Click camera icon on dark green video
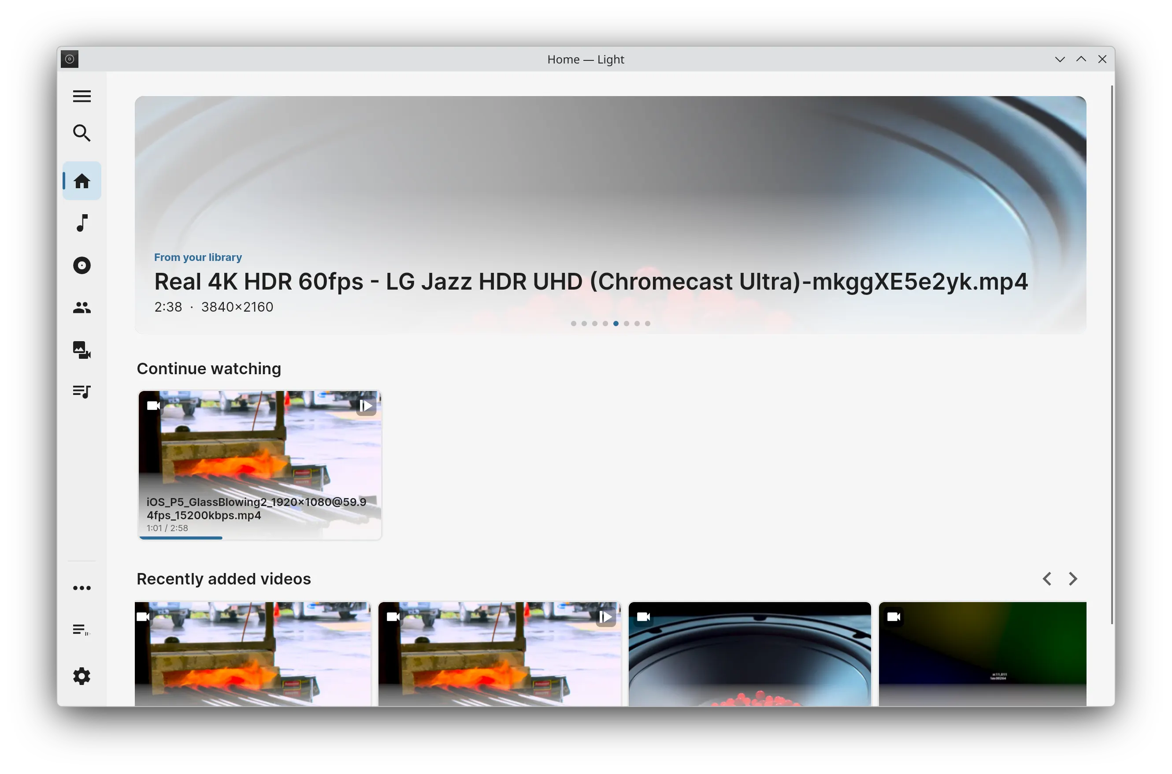Image resolution: width=1172 pixels, height=774 pixels. (x=894, y=617)
